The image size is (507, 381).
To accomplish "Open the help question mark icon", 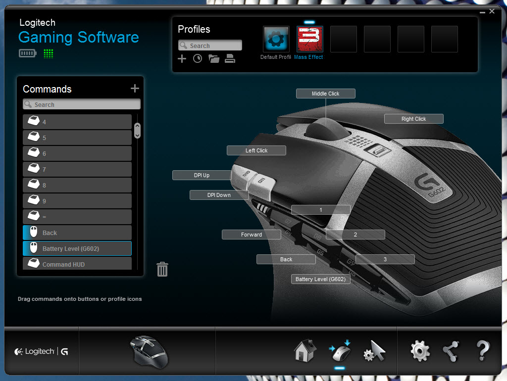I will (483, 351).
